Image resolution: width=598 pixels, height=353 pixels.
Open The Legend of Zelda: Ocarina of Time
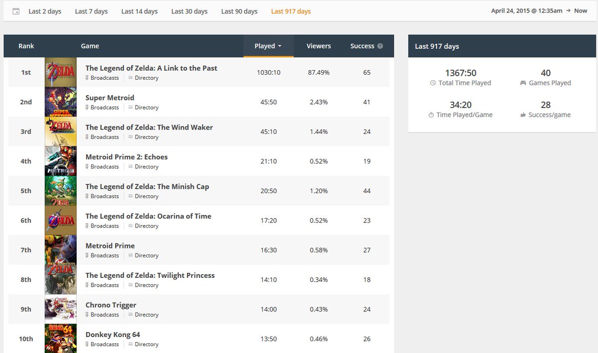[x=148, y=216]
